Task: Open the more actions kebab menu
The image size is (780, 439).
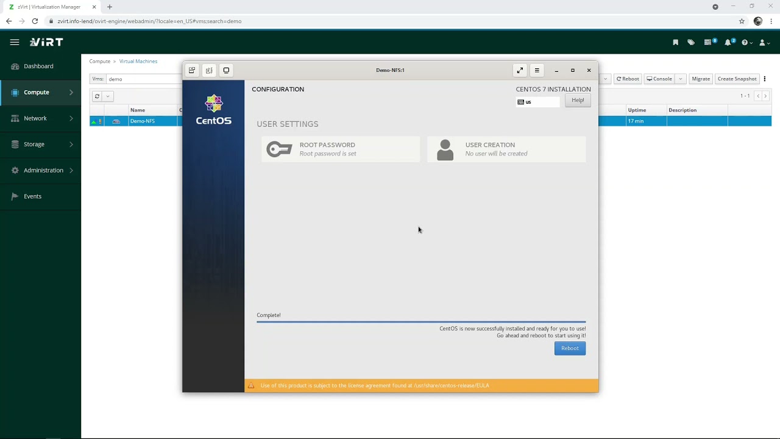Action: click(x=765, y=79)
